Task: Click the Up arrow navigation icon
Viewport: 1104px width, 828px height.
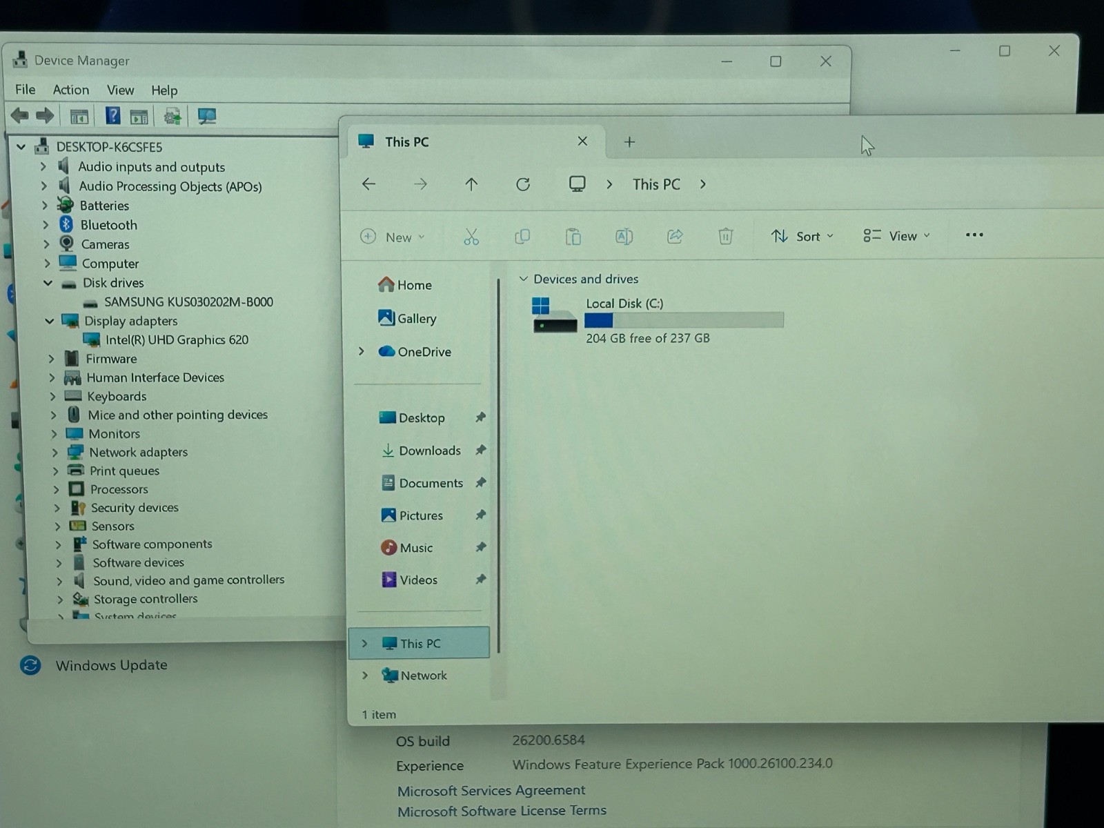Action: coord(471,184)
